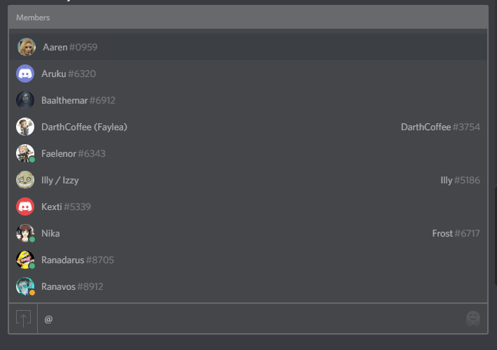Open the emoji picker
The height and width of the screenshot is (350, 497).
tap(473, 319)
